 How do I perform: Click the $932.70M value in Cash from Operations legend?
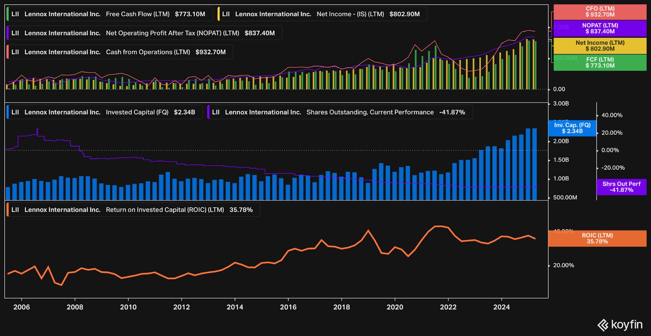[210, 52]
